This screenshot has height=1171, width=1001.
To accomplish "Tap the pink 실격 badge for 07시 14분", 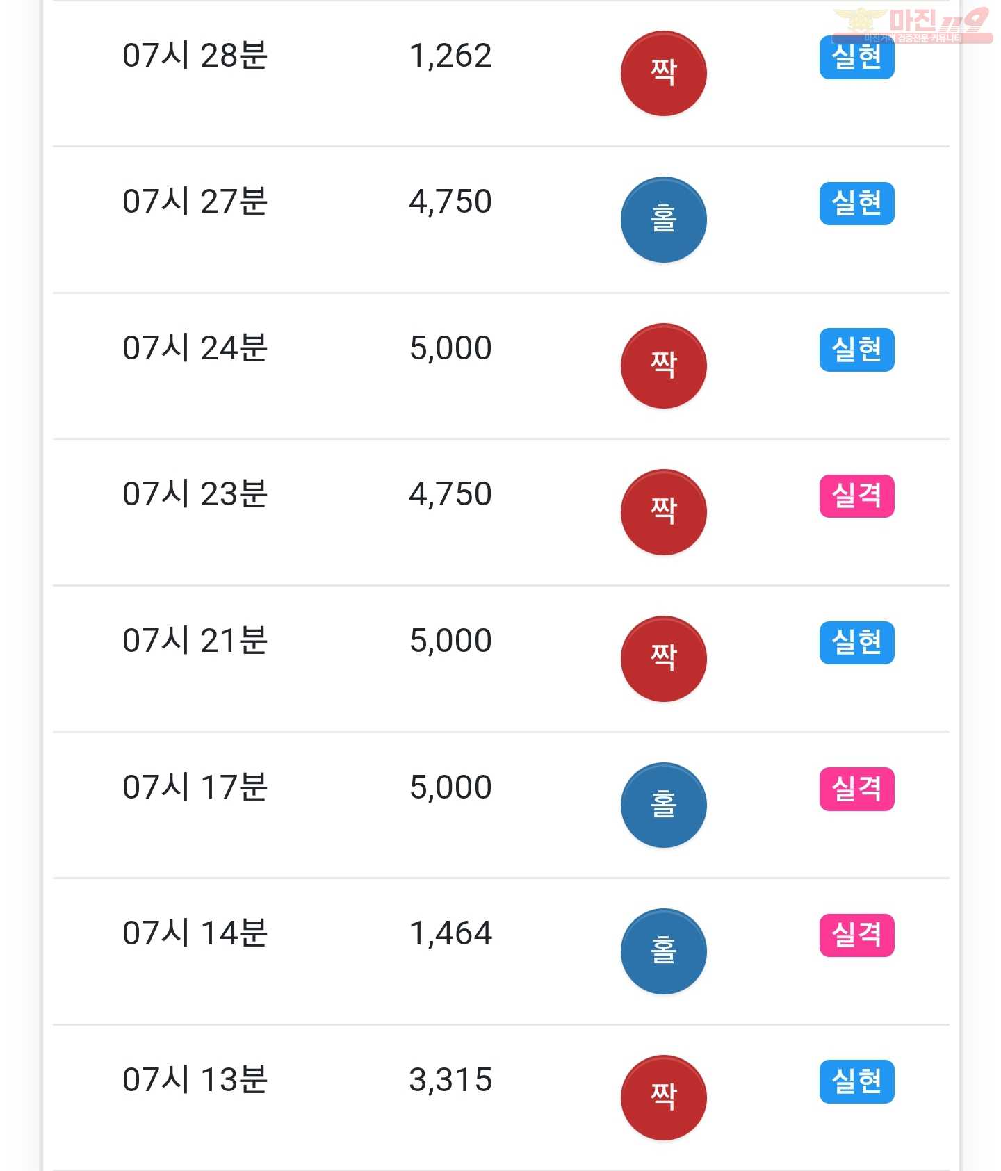I will click(856, 935).
